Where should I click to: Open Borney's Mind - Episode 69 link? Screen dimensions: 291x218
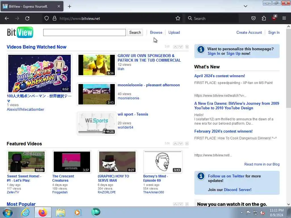pos(155,178)
